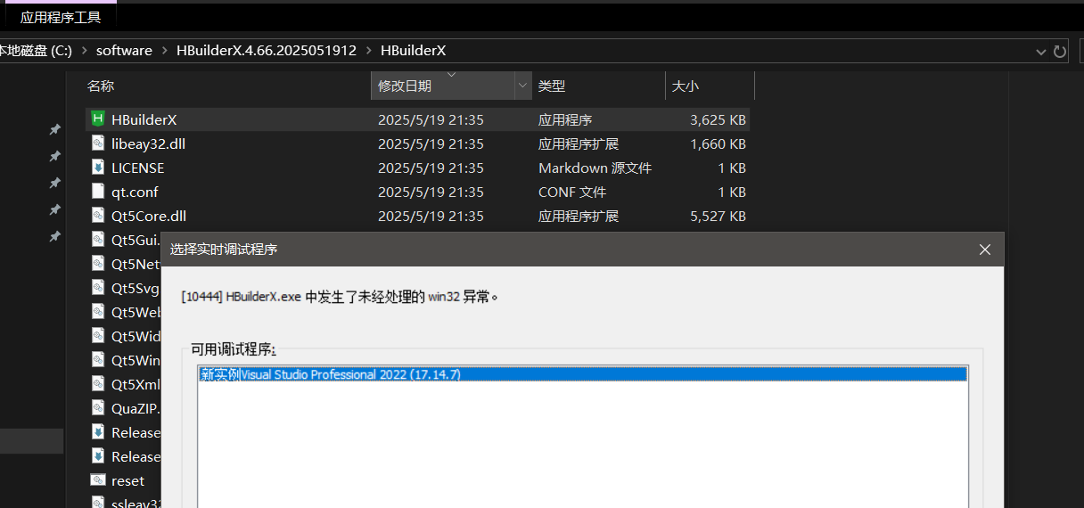Image resolution: width=1084 pixels, height=508 pixels.
Task: Sort files by the 大小 column
Action: tap(685, 86)
